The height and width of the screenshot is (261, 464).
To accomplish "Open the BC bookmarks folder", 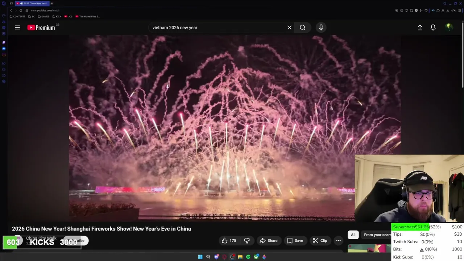I will [x=32, y=16].
